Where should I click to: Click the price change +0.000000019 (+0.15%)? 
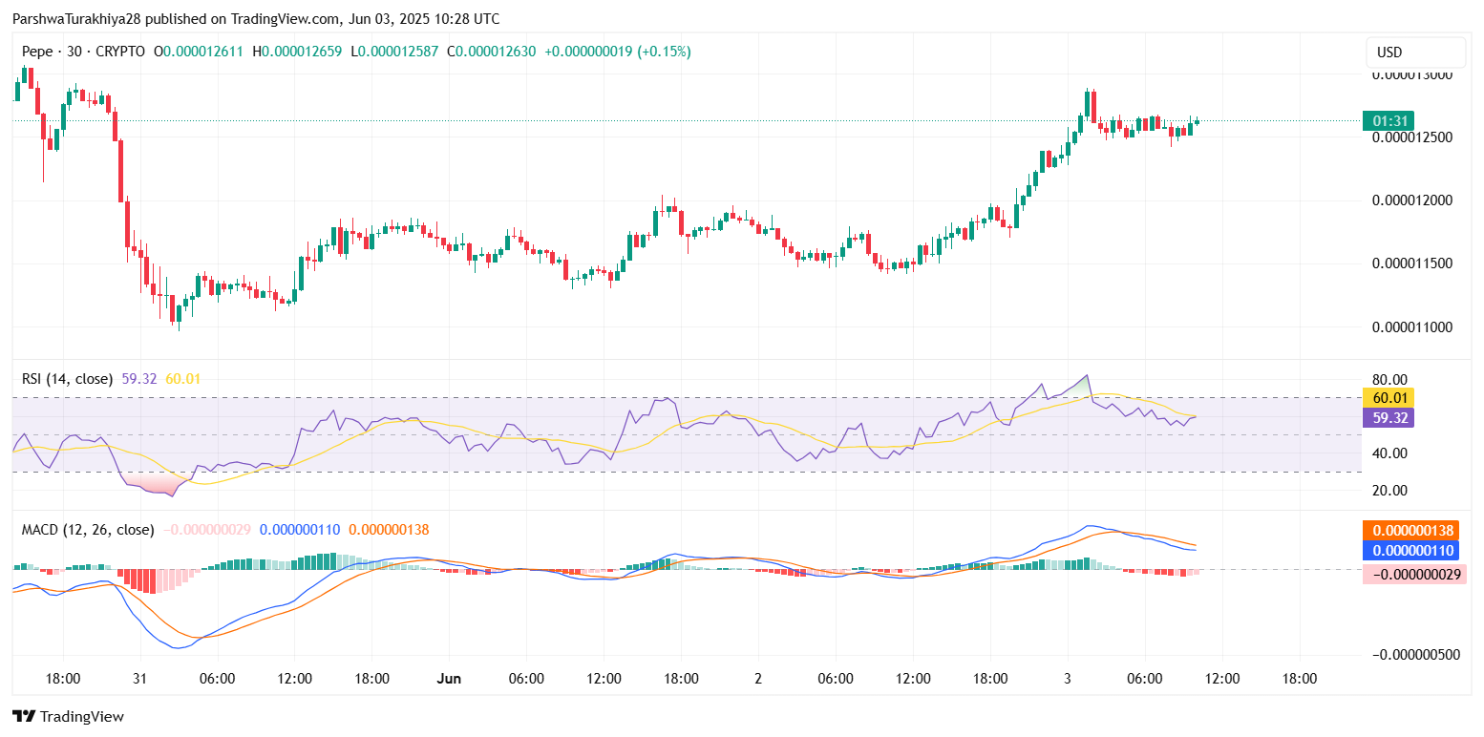pos(618,52)
